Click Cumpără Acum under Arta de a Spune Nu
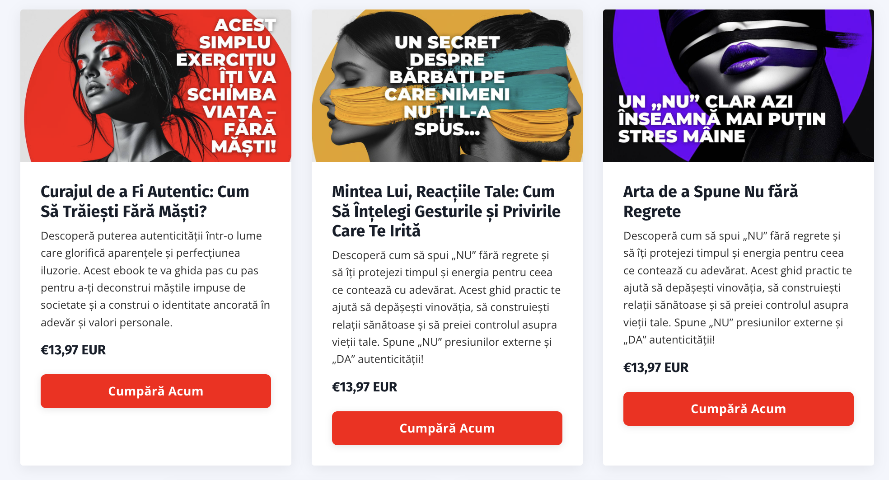 coord(739,409)
